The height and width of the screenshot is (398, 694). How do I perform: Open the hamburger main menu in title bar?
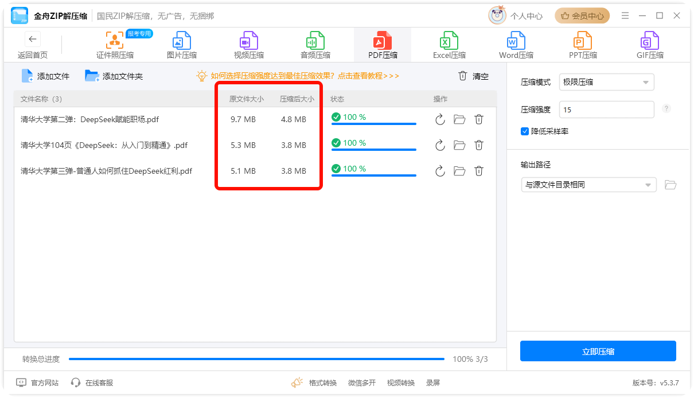625,15
